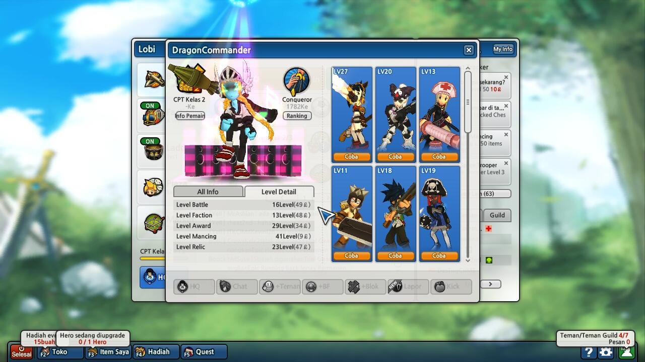The height and width of the screenshot is (362, 645).
Task: Click the Conqueror title emblem
Action: 296,81
